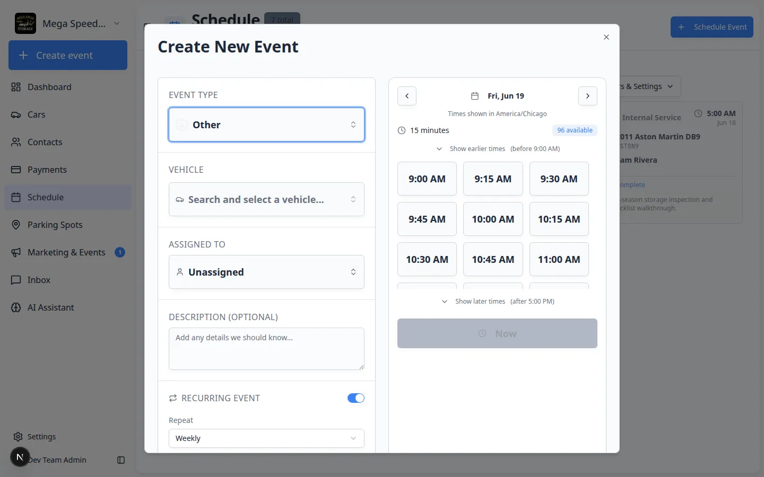Screen dimensions: 764x477
Task: Click the Now button
Action: click(497, 333)
